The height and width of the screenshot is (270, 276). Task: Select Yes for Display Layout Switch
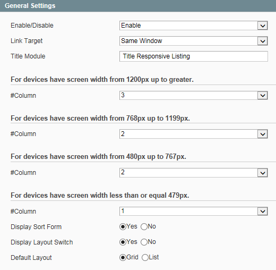point(123,242)
